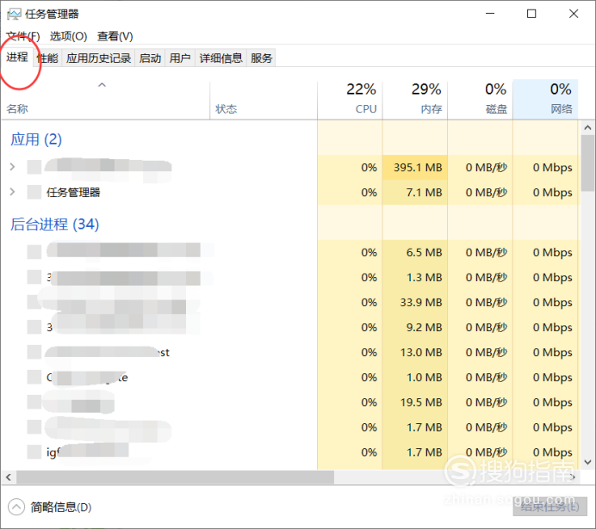Switch to the 进程 tab

17,58
